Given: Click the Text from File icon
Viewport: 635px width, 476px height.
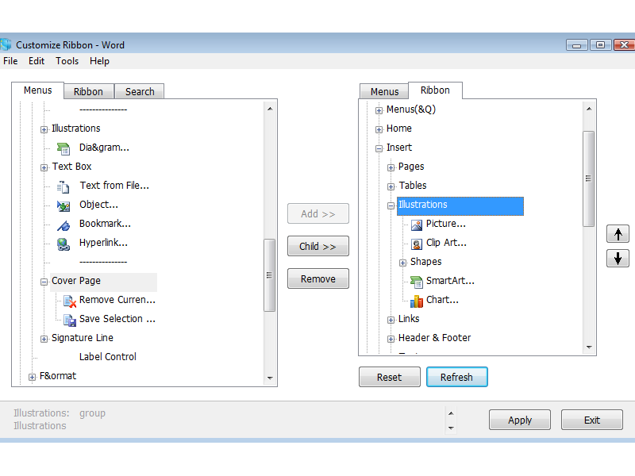Looking at the screenshot, I should (x=64, y=186).
